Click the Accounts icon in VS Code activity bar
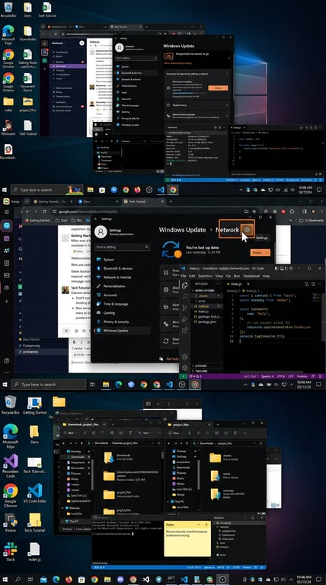Screen dimensions: 326x585 tap(184, 356)
